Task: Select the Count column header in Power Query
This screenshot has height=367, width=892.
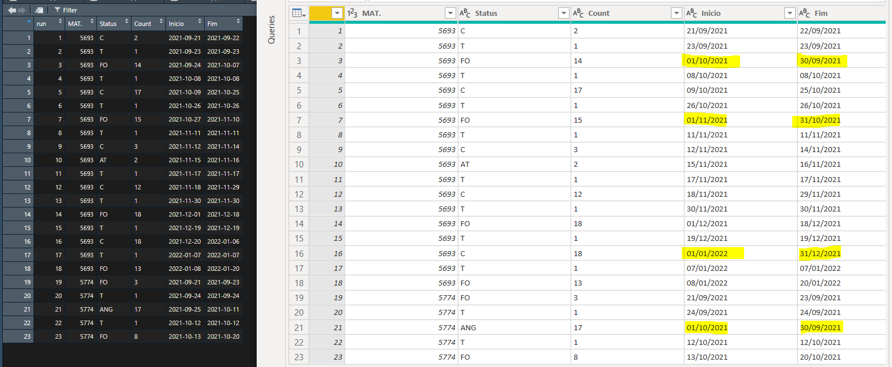Action: click(x=627, y=13)
